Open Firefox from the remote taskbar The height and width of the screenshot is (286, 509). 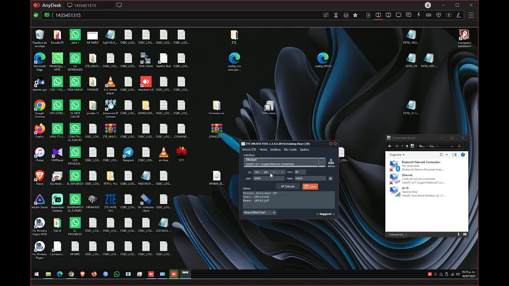[x=94, y=274]
